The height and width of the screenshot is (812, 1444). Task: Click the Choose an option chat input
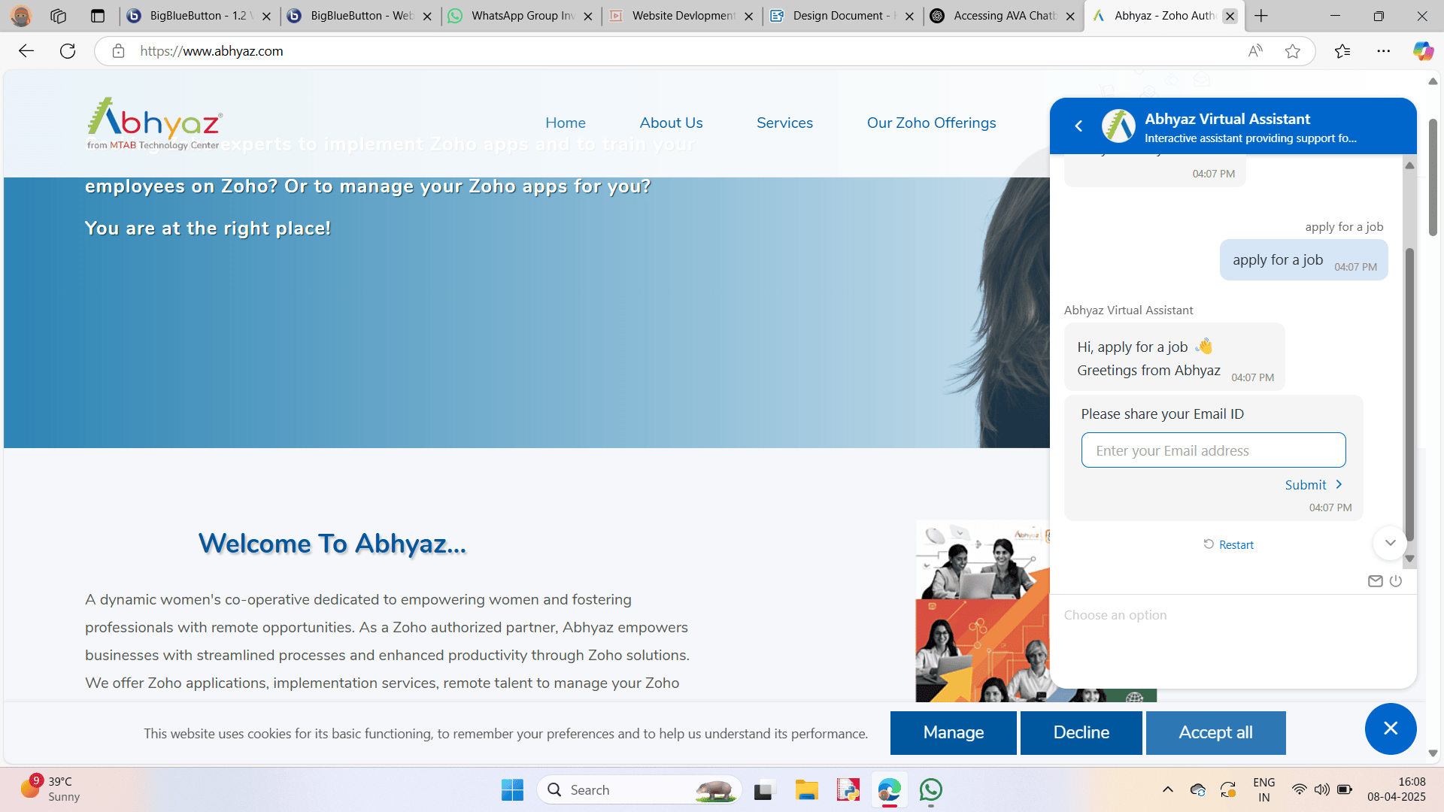click(1232, 615)
